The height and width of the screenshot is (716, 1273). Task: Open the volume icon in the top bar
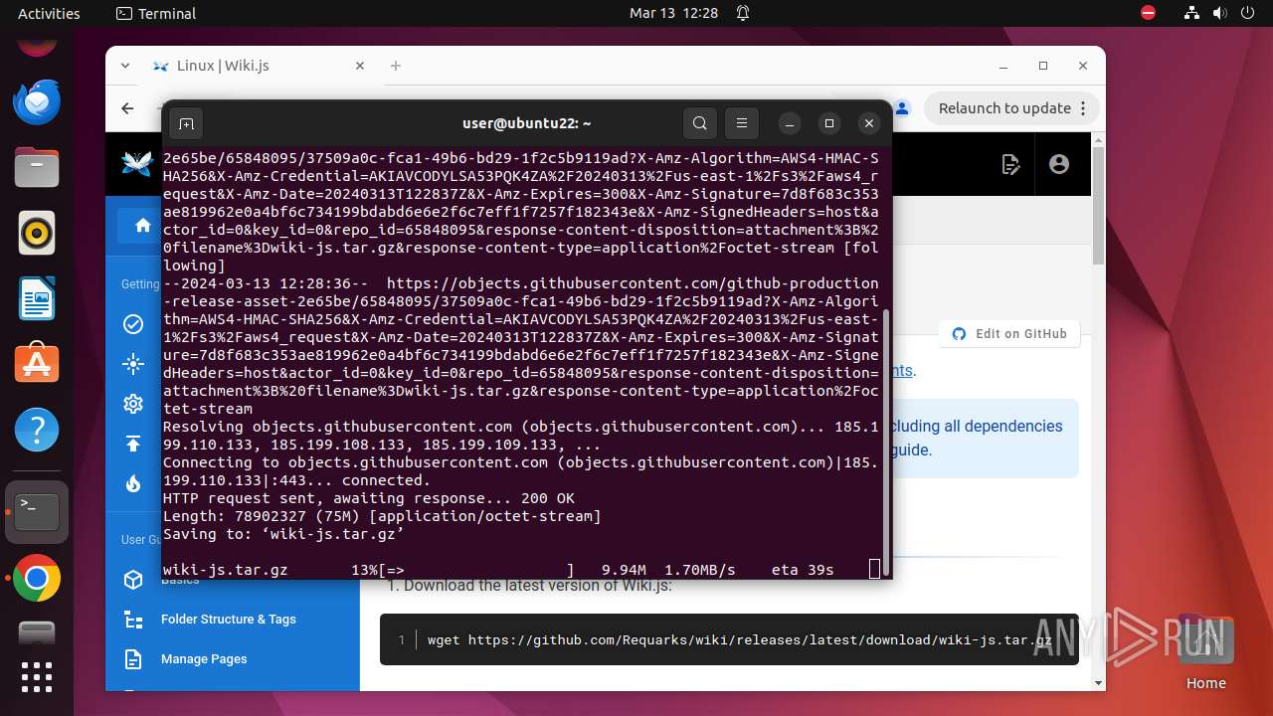coord(1219,13)
